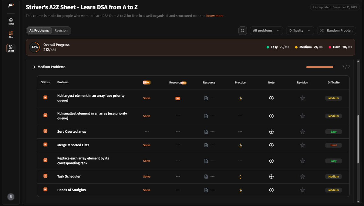Open the user profile avatar
This screenshot has width=364, height=206.
coord(11,197)
